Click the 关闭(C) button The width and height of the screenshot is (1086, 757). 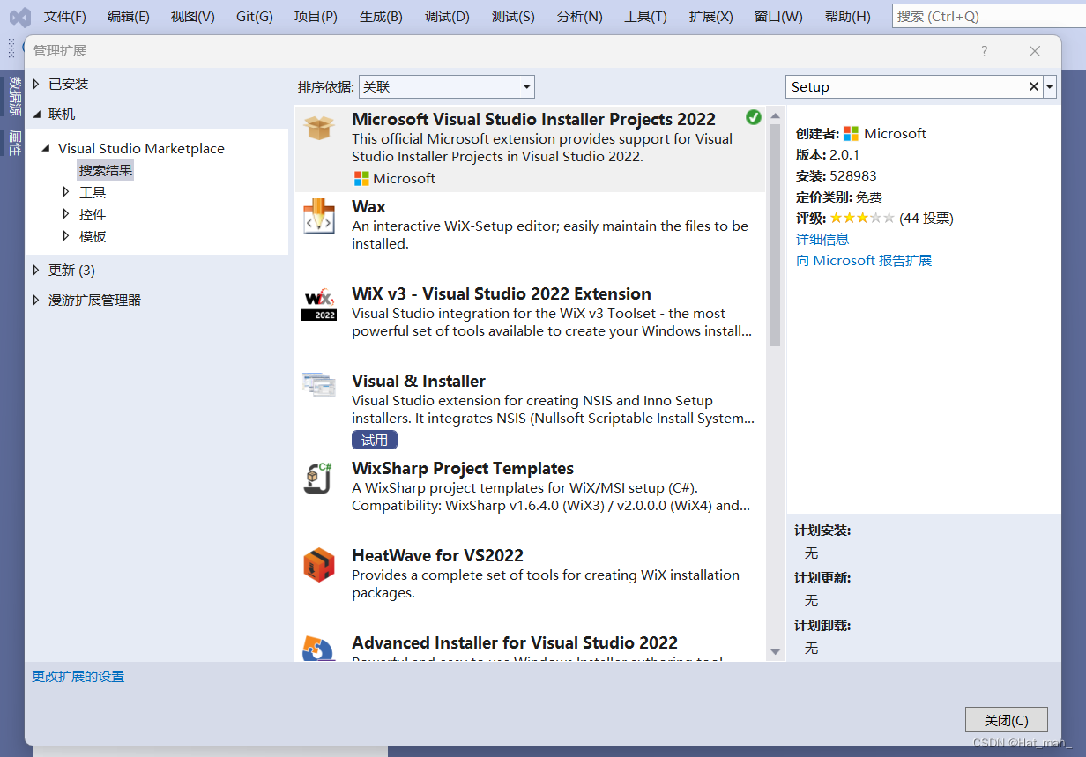(1006, 719)
